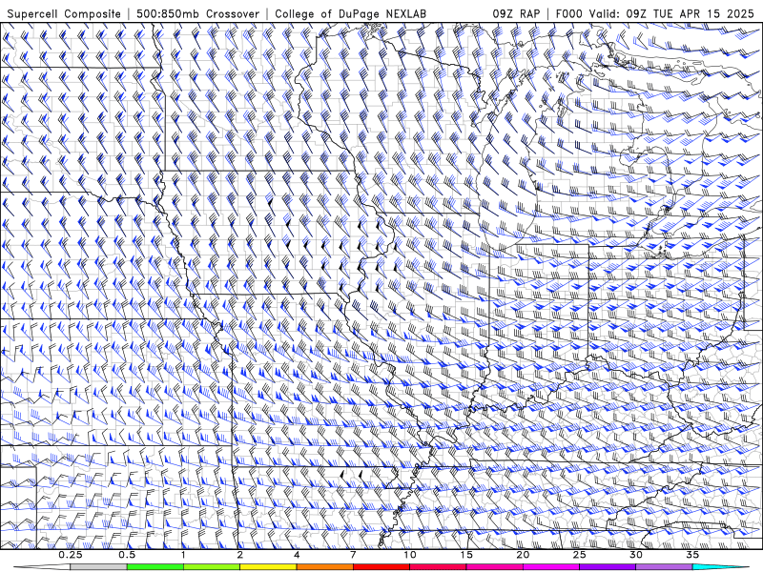Select the crimson 10–15 color bar segment
Viewport: 763px width, 572px height.
(x=438, y=567)
